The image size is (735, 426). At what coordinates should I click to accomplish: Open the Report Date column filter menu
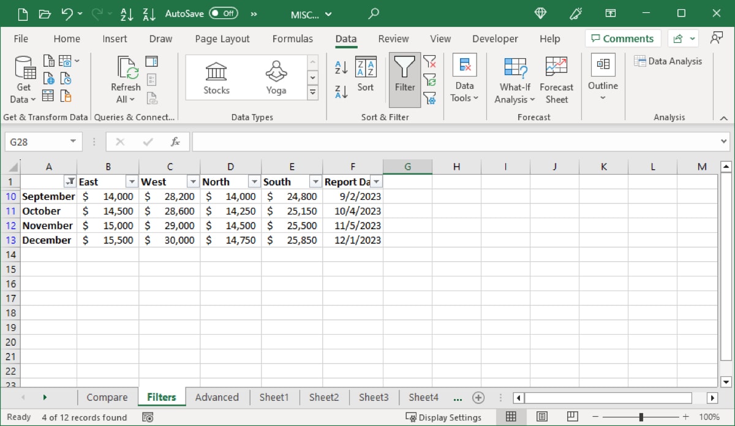[376, 181]
